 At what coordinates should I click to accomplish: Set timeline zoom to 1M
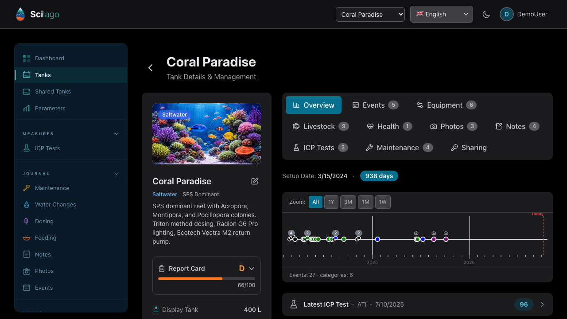(365, 202)
